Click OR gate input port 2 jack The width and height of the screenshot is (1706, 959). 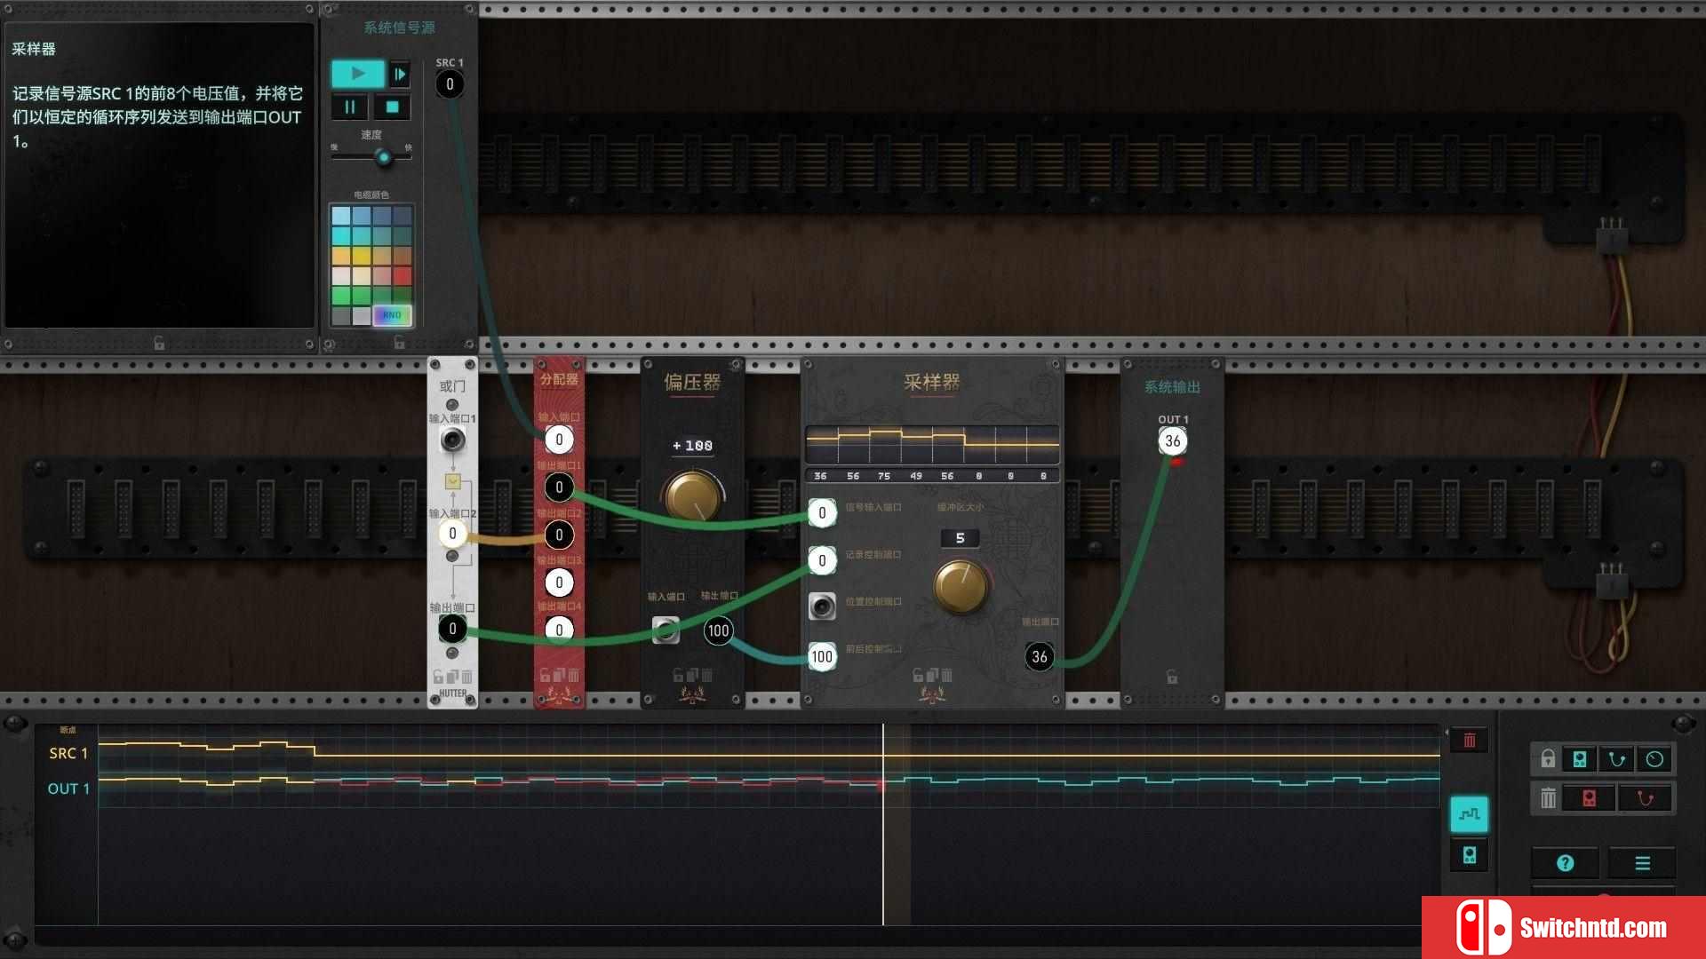(x=452, y=534)
